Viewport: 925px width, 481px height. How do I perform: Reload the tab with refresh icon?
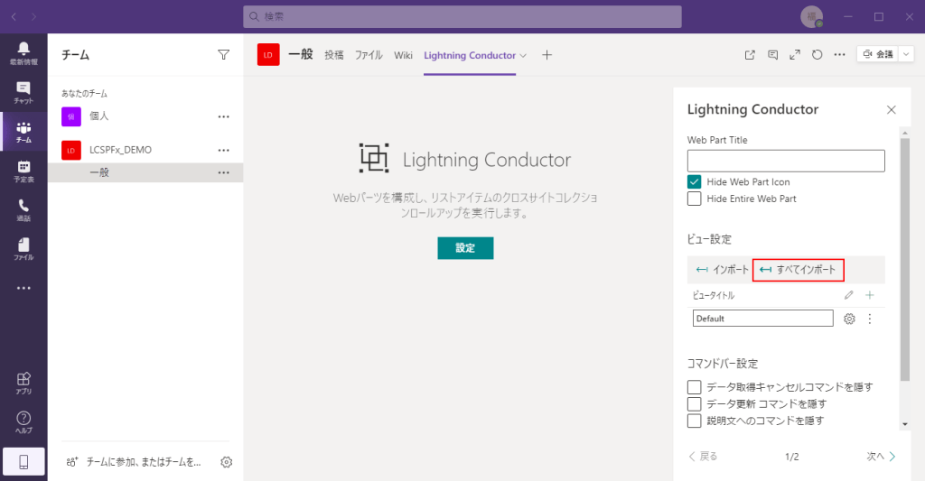coord(817,55)
